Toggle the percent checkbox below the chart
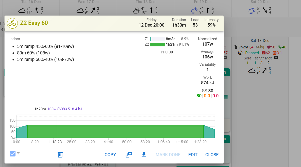 coord(13,154)
